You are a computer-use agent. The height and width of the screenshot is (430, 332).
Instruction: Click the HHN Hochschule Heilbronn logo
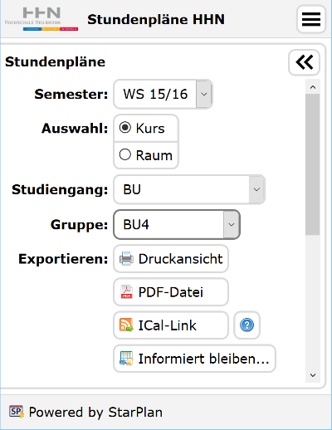coord(41,19)
